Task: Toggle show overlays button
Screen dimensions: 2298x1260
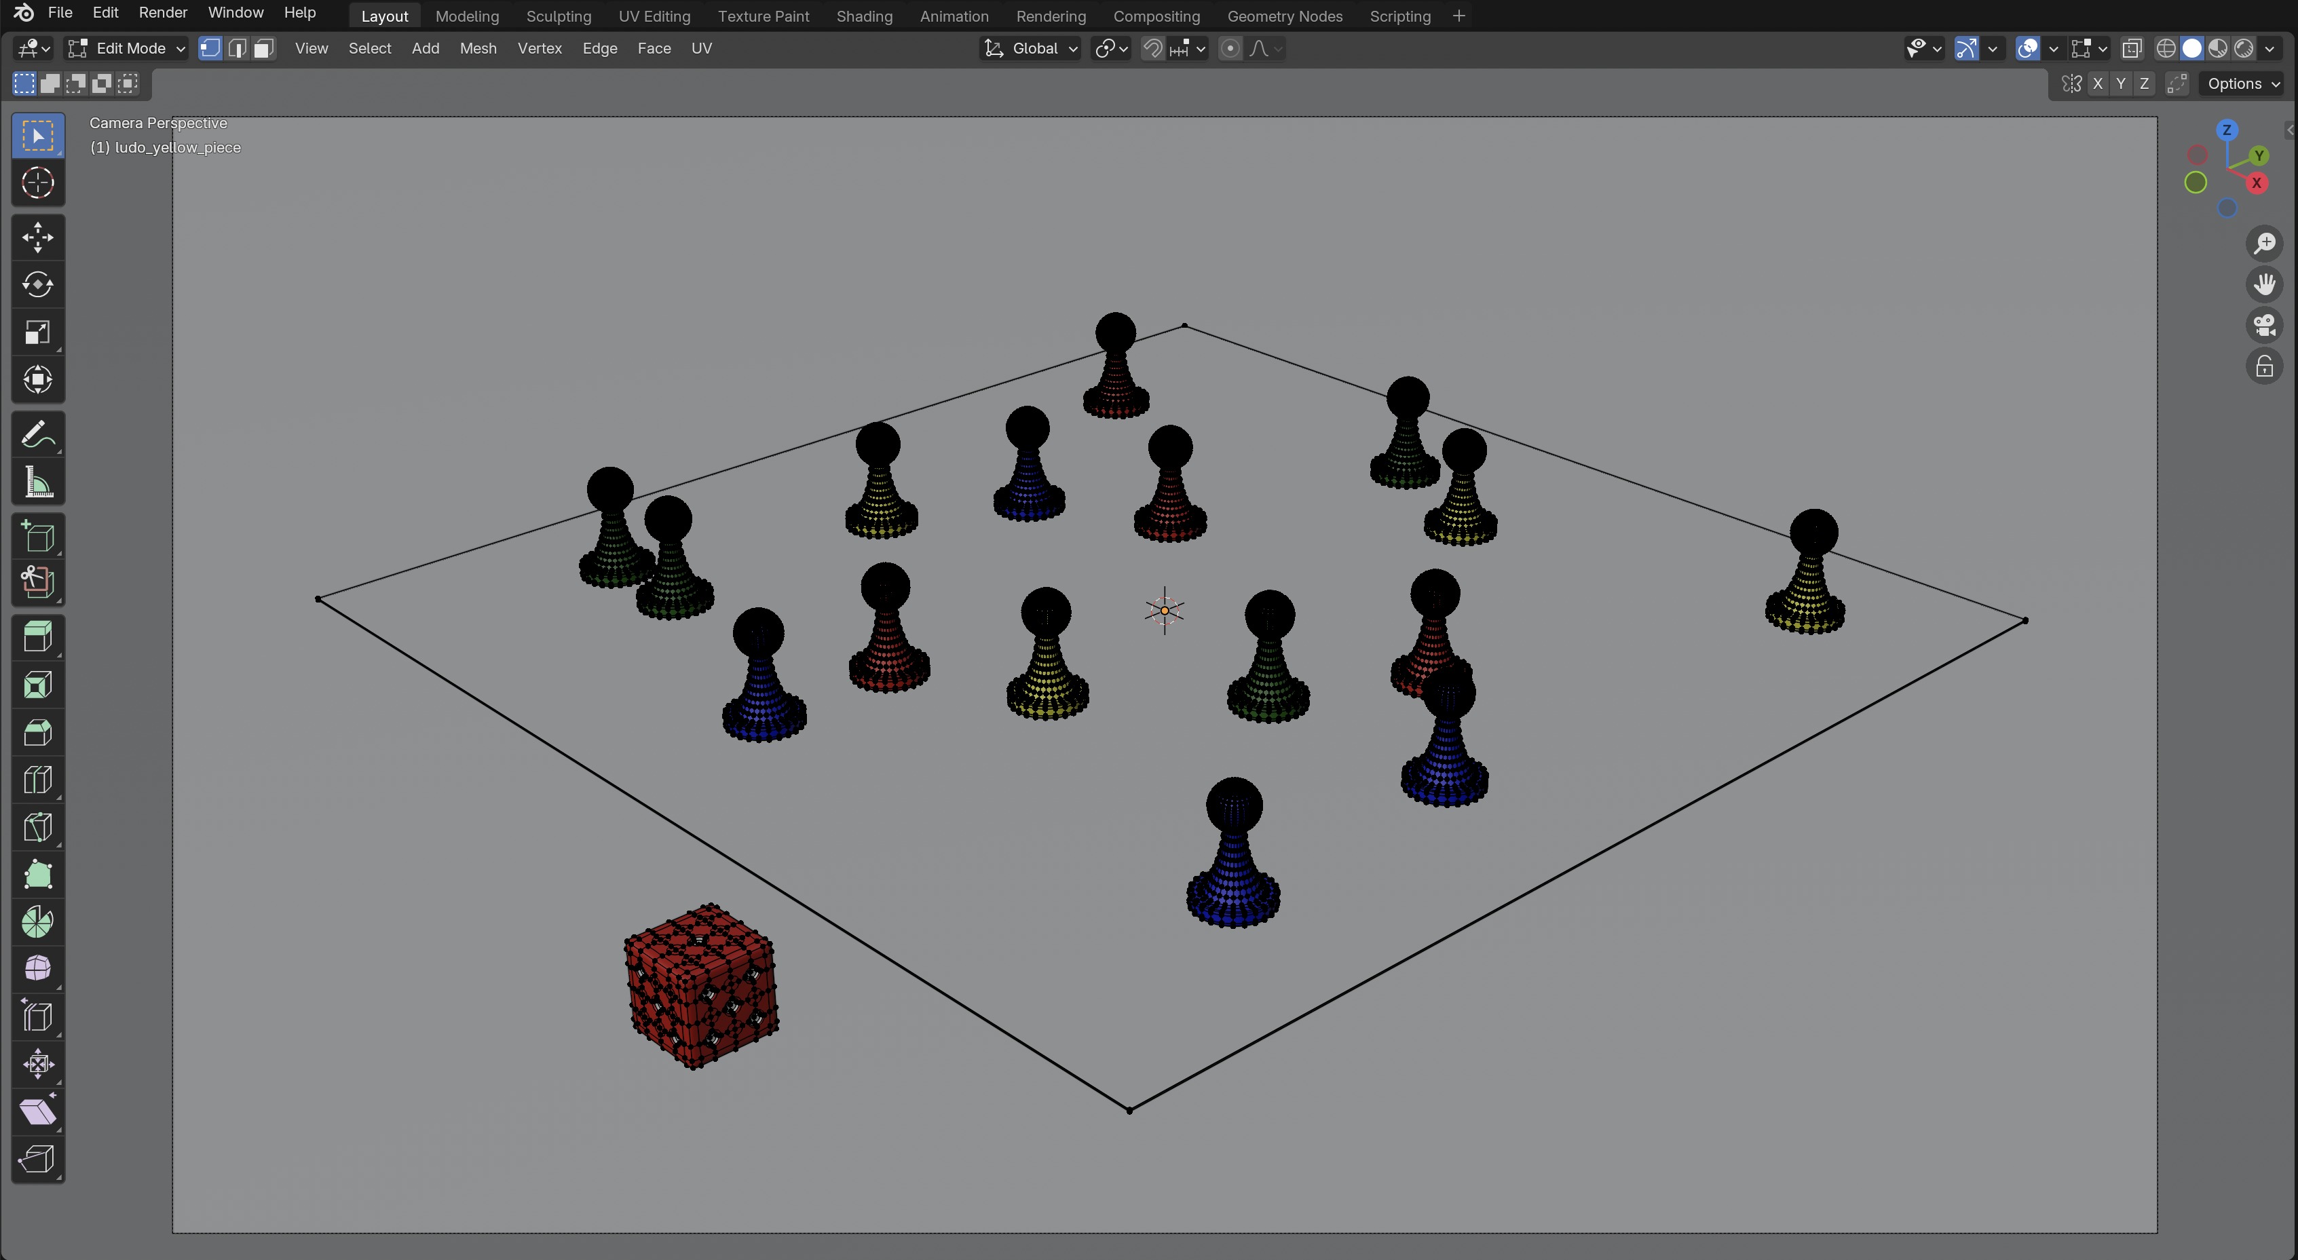Action: click(2028, 48)
